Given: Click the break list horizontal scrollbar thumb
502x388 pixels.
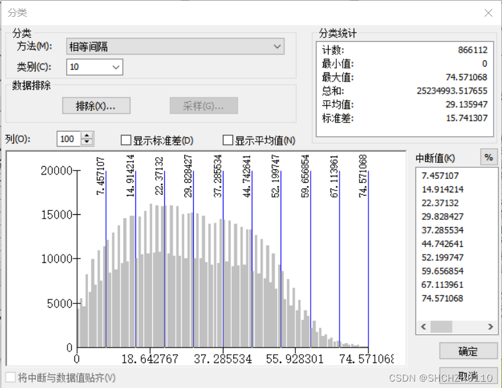Looking at the screenshot, I should (441, 326).
